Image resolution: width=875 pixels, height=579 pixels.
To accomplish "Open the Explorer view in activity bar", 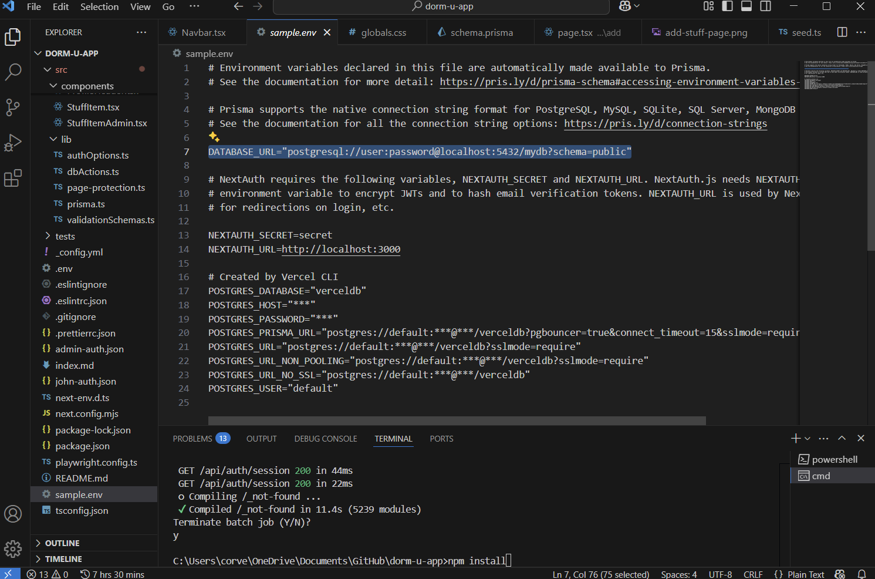I will click(x=13, y=37).
